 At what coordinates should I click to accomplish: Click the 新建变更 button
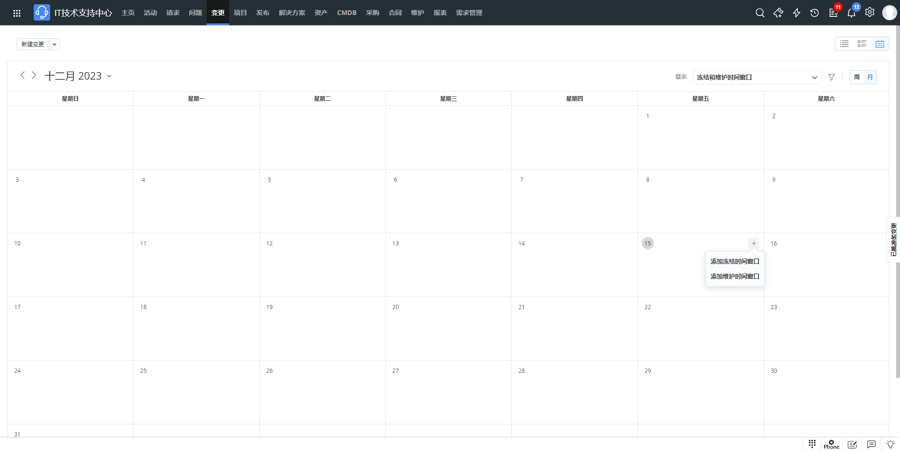(x=33, y=44)
